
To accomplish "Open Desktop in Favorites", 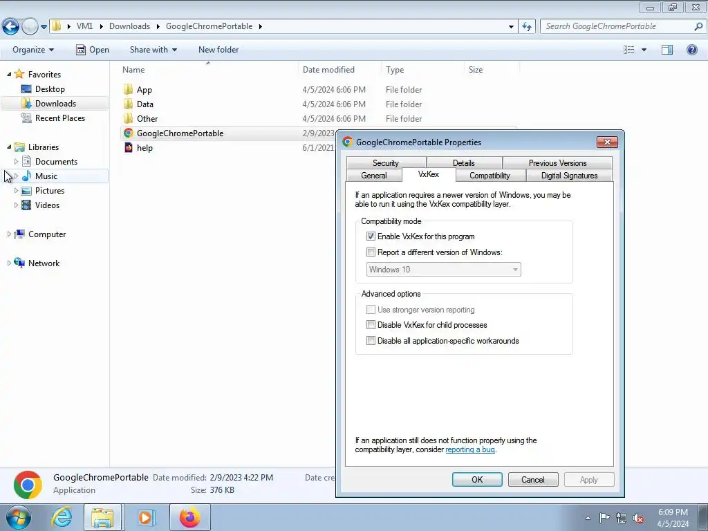I will point(50,89).
